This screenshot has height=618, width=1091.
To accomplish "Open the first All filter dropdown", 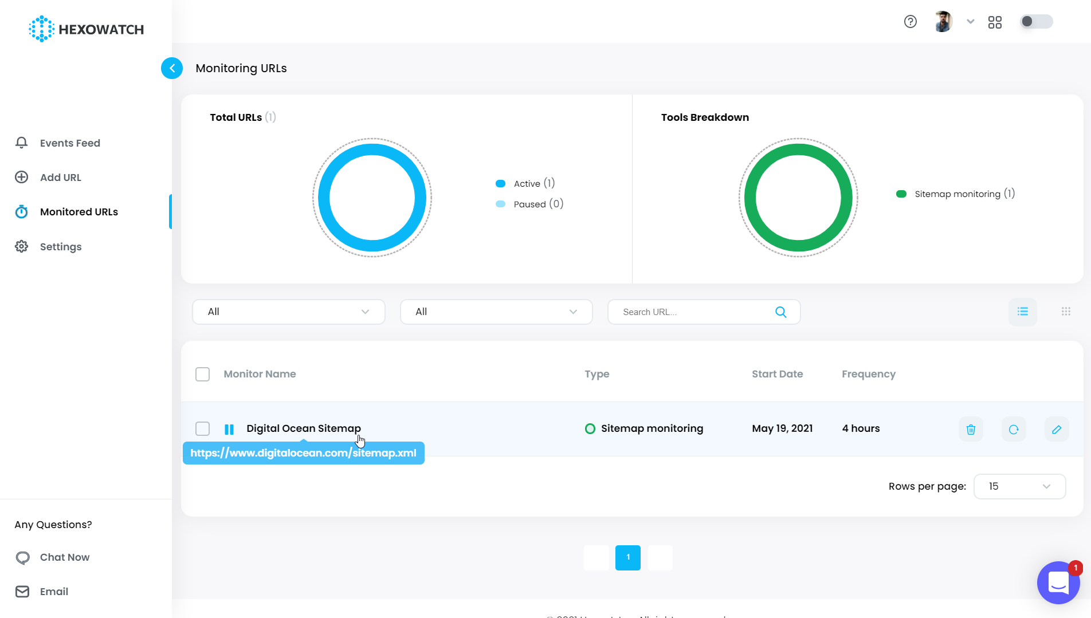I will tap(289, 312).
